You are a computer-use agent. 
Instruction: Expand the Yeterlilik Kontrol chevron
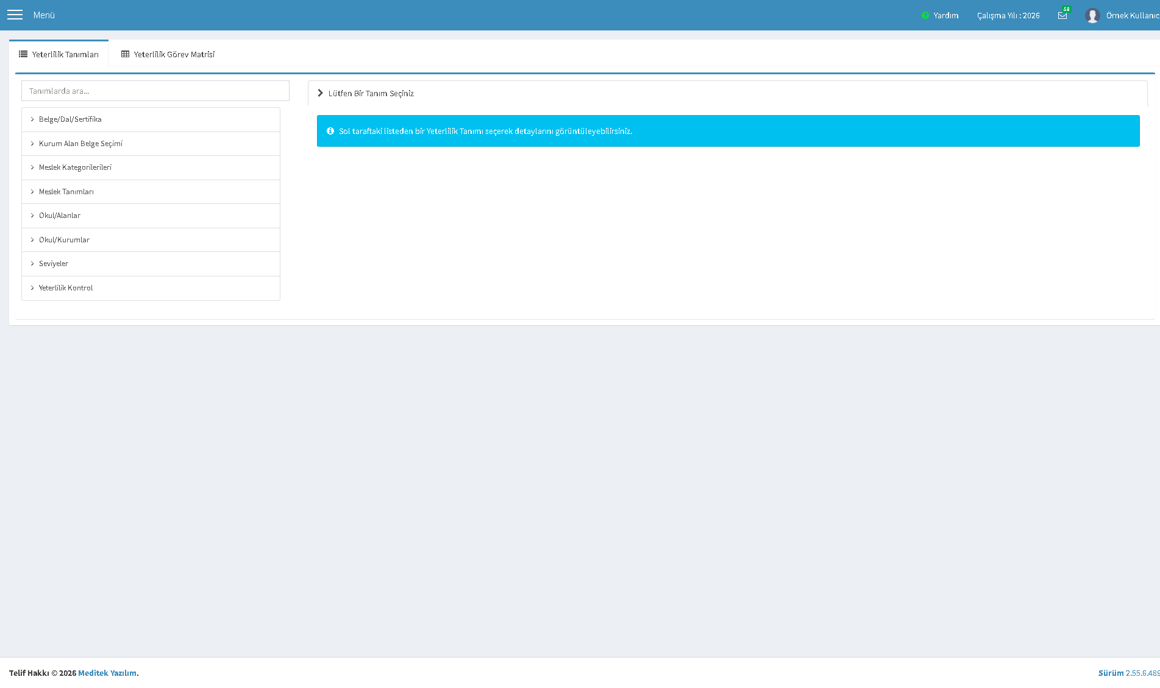point(32,288)
